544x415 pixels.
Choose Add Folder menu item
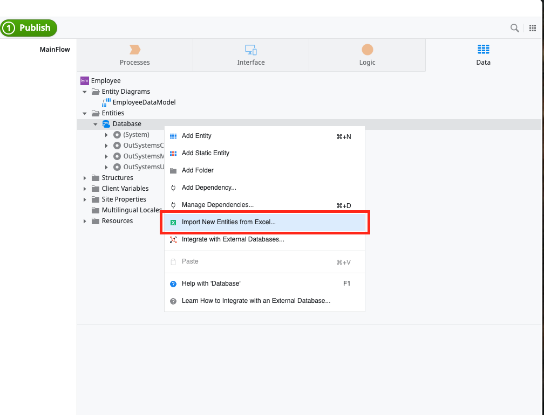pos(264,170)
